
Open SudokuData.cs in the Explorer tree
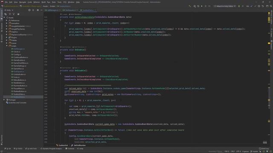click(19, 94)
